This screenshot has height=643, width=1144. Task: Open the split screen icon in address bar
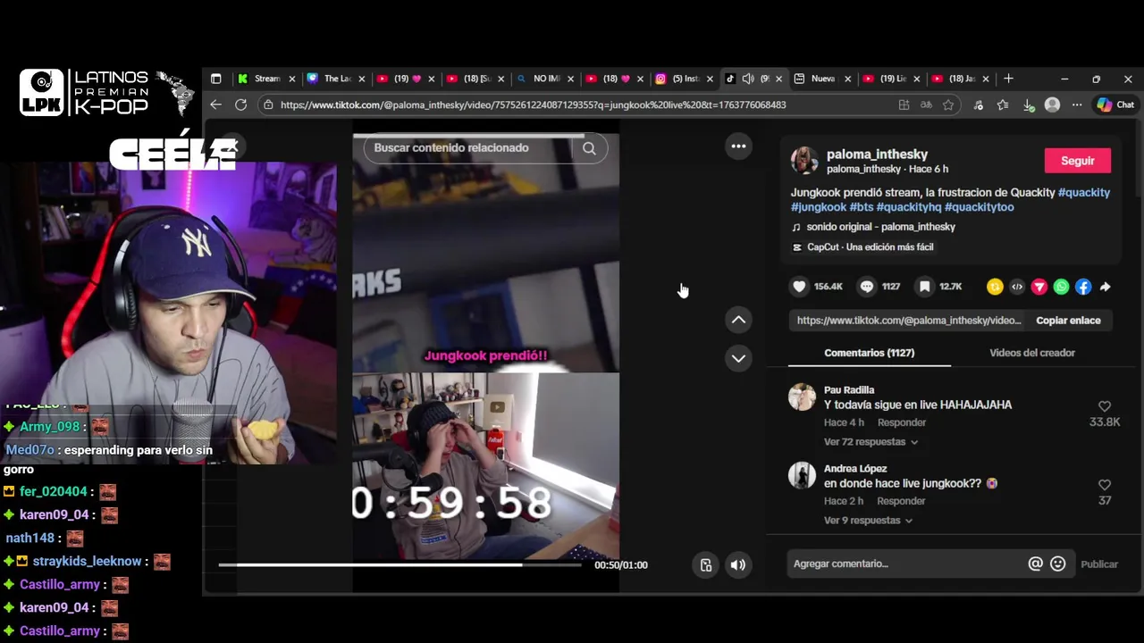(x=904, y=104)
